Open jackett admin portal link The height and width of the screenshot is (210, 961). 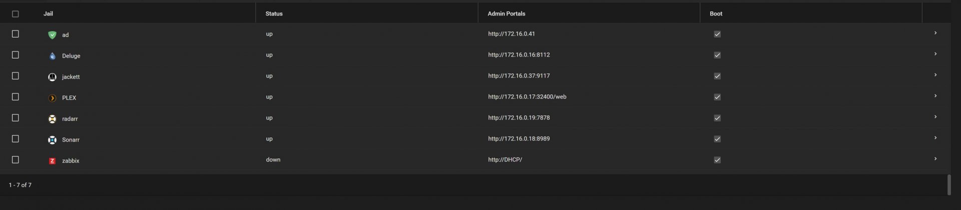point(519,76)
